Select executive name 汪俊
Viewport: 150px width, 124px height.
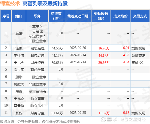pos(19,48)
